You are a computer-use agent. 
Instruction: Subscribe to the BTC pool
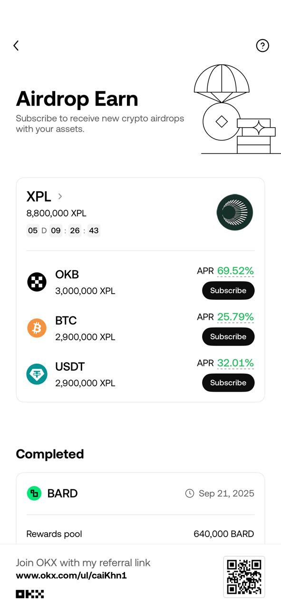point(228,336)
